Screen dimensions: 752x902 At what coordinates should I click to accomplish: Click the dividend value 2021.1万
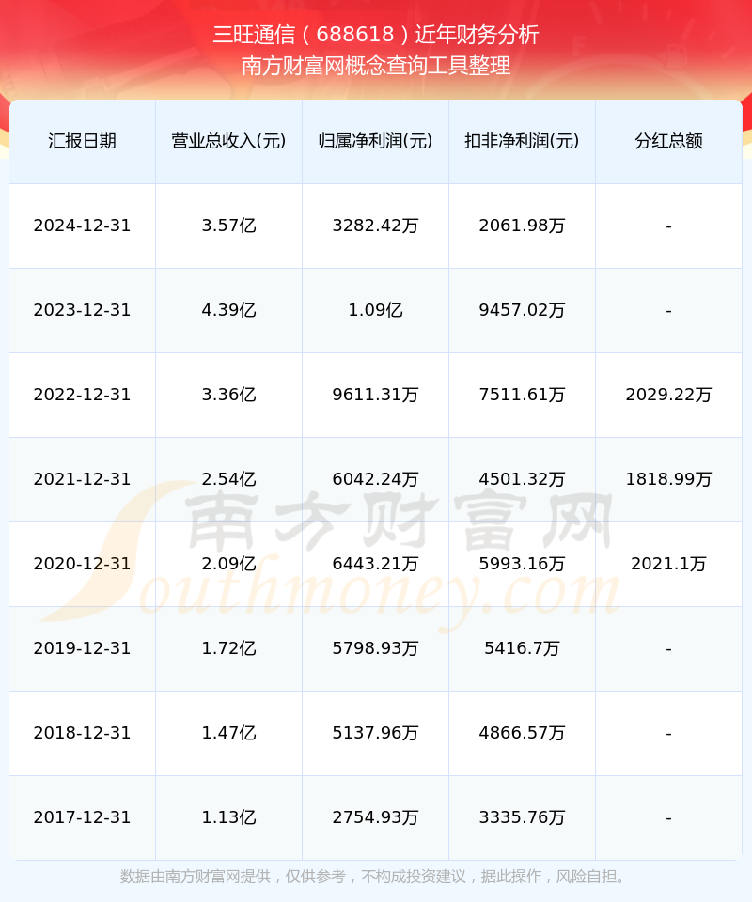tap(668, 564)
